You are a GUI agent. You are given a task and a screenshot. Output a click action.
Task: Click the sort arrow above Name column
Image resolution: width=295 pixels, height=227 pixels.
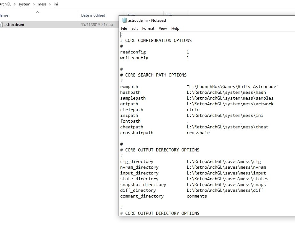37,12
